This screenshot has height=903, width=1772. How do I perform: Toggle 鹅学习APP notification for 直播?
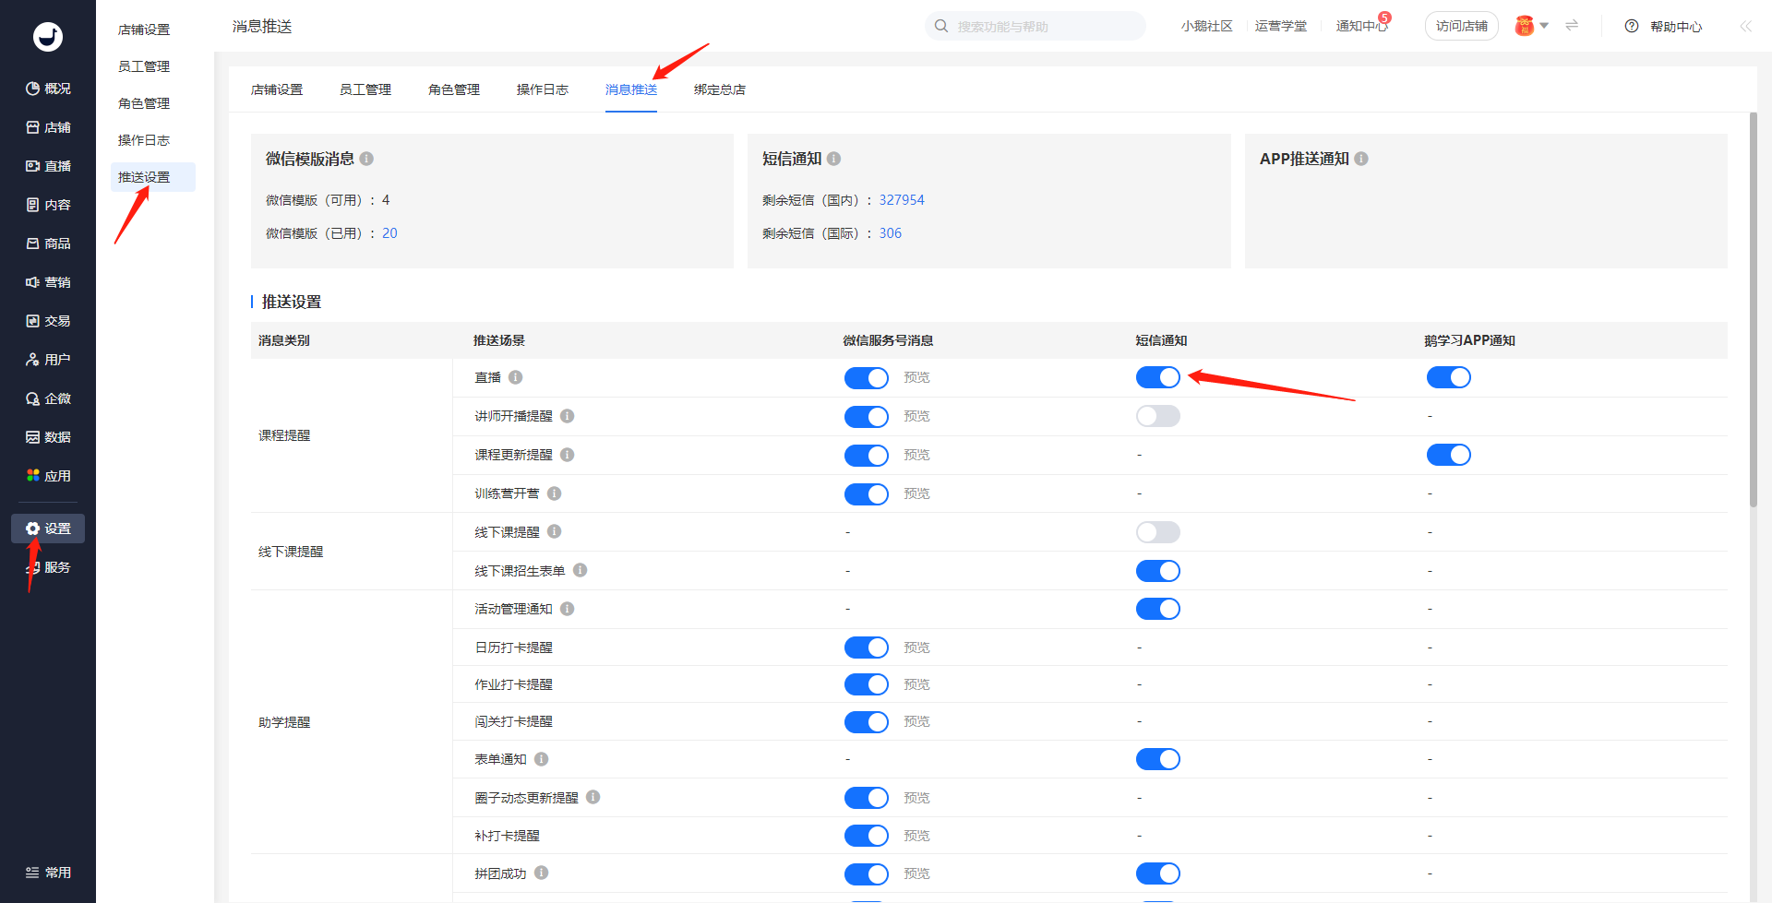coord(1449,377)
